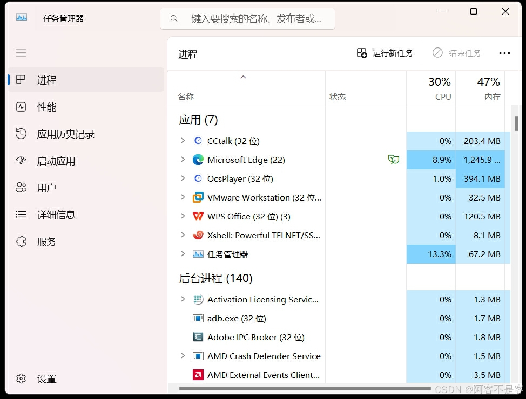Viewport: 526px width, 399px height.
Task: Click the search magnifier icon
Action: 174,18
